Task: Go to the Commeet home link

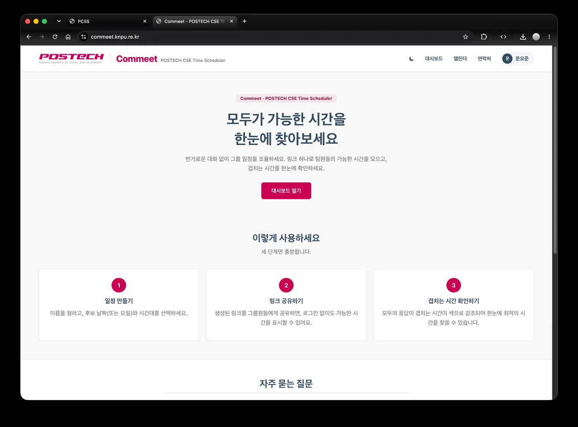Action: [137, 59]
